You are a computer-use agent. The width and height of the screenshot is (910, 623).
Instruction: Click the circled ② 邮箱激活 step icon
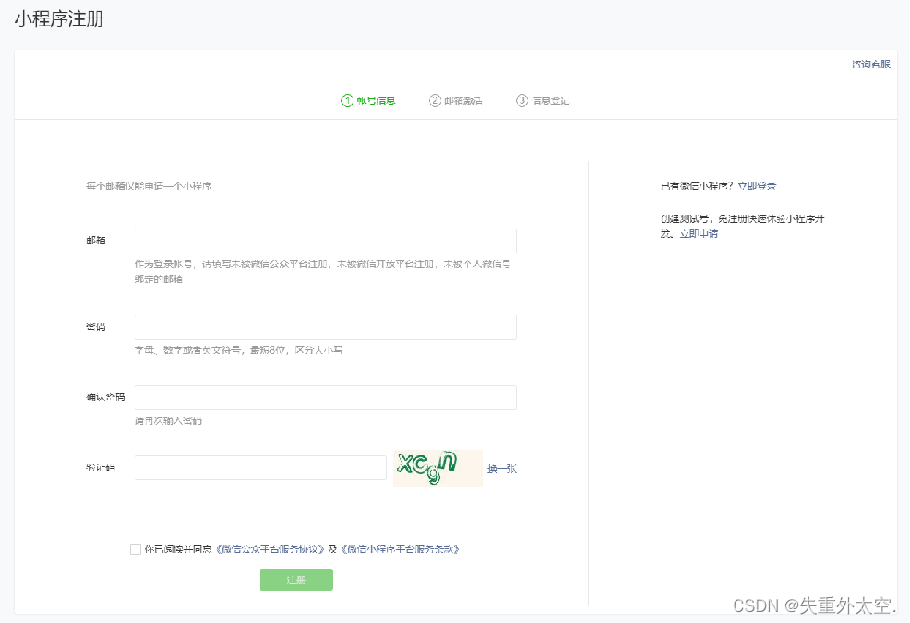tap(434, 101)
